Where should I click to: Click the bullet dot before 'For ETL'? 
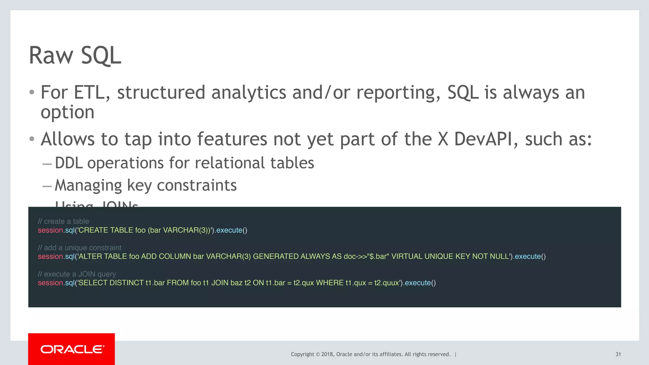tap(32, 92)
